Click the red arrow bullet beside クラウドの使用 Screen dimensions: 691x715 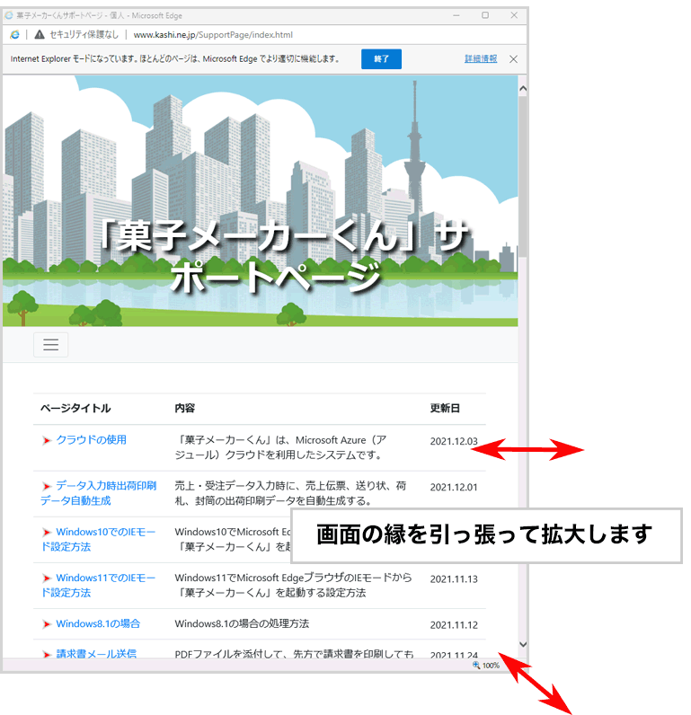[47, 440]
